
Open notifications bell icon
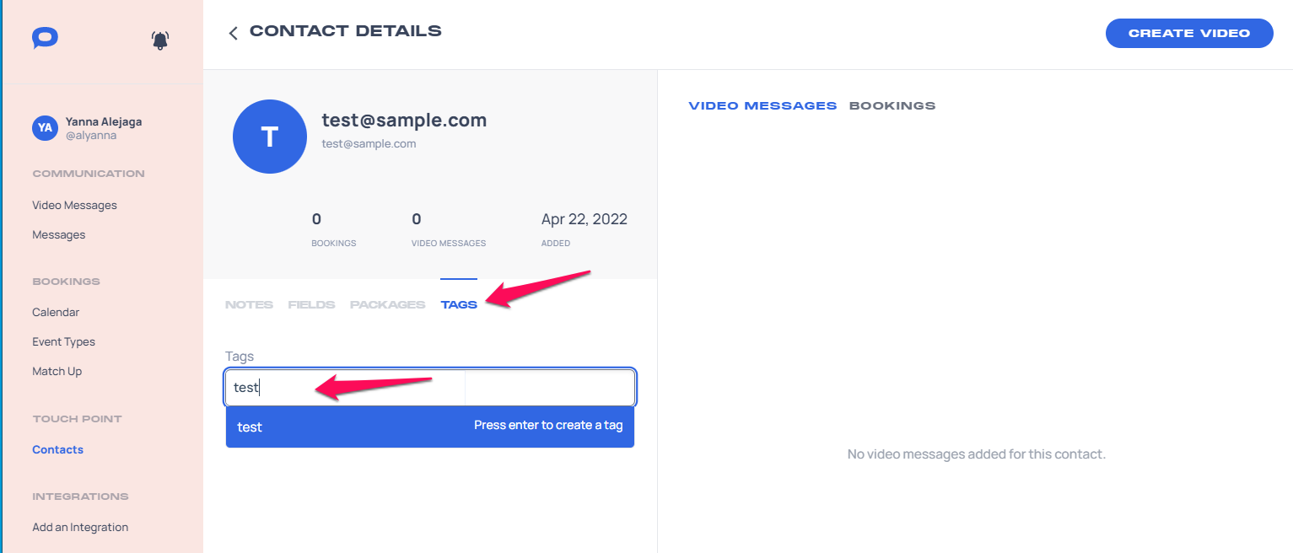(160, 40)
